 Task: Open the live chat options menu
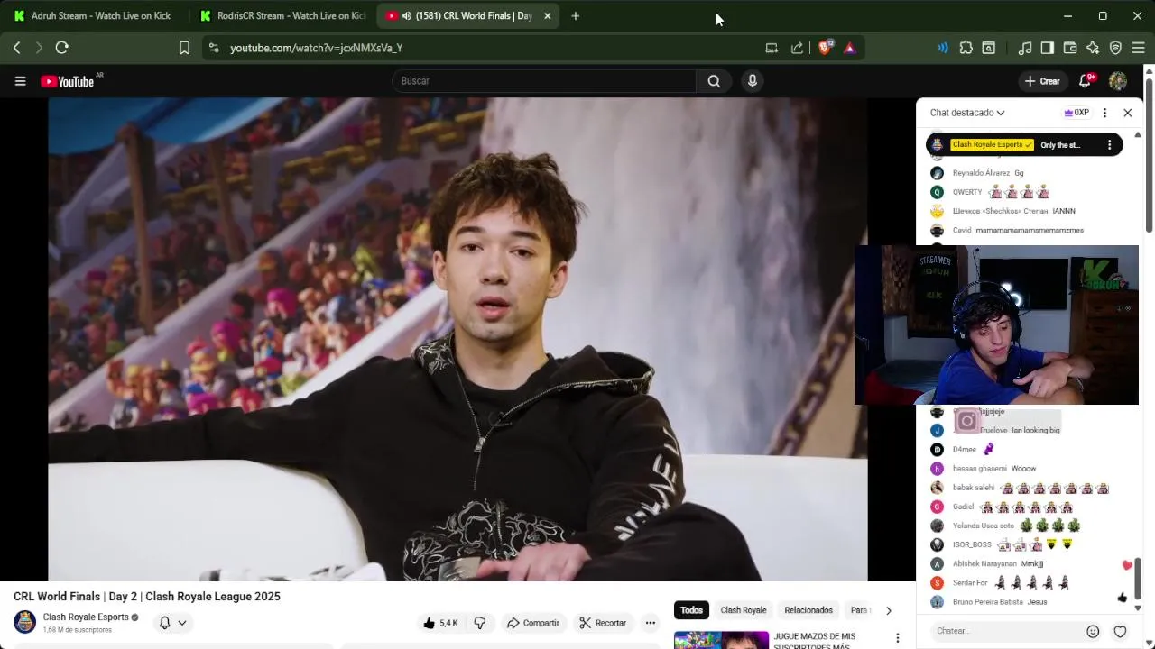point(1104,113)
